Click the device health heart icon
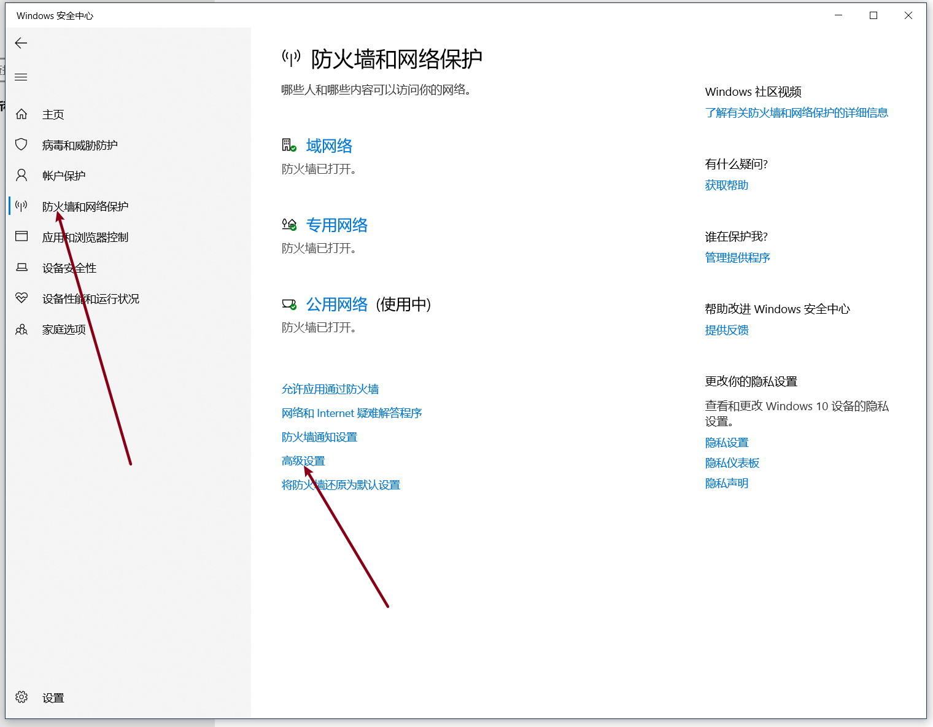 [x=21, y=298]
